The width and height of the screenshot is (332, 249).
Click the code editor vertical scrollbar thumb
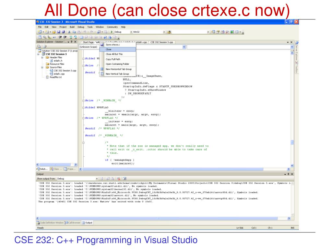point(292,142)
